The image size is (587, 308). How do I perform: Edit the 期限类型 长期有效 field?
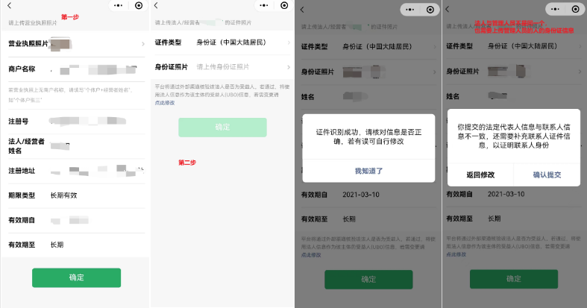point(77,195)
